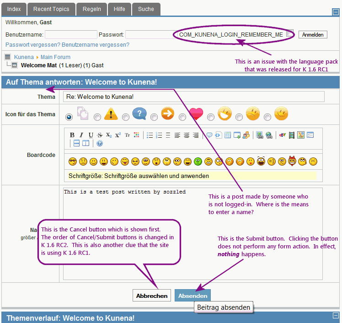Viewport: 342px width, 323px height.
Task: Select the red heart topic icon radio
Action: [x=182, y=117]
